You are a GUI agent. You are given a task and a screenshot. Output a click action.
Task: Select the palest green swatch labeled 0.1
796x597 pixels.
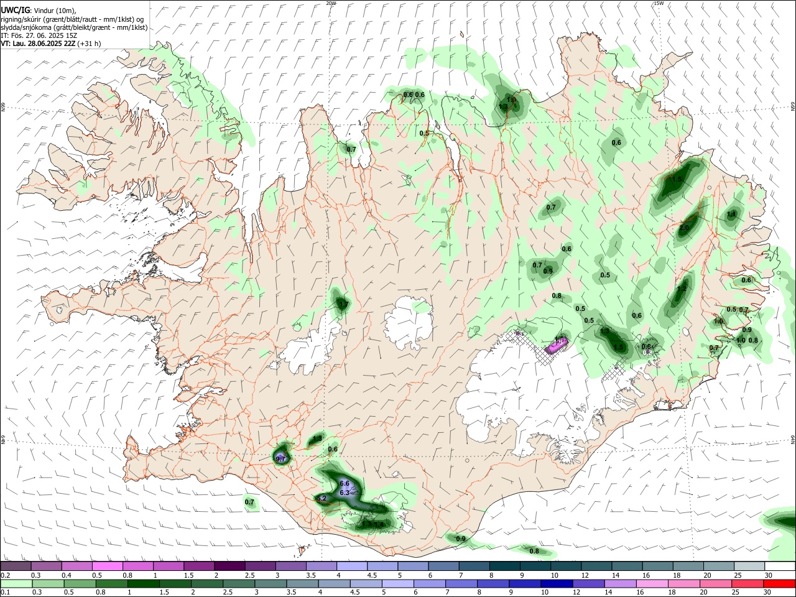click(x=16, y=583)
